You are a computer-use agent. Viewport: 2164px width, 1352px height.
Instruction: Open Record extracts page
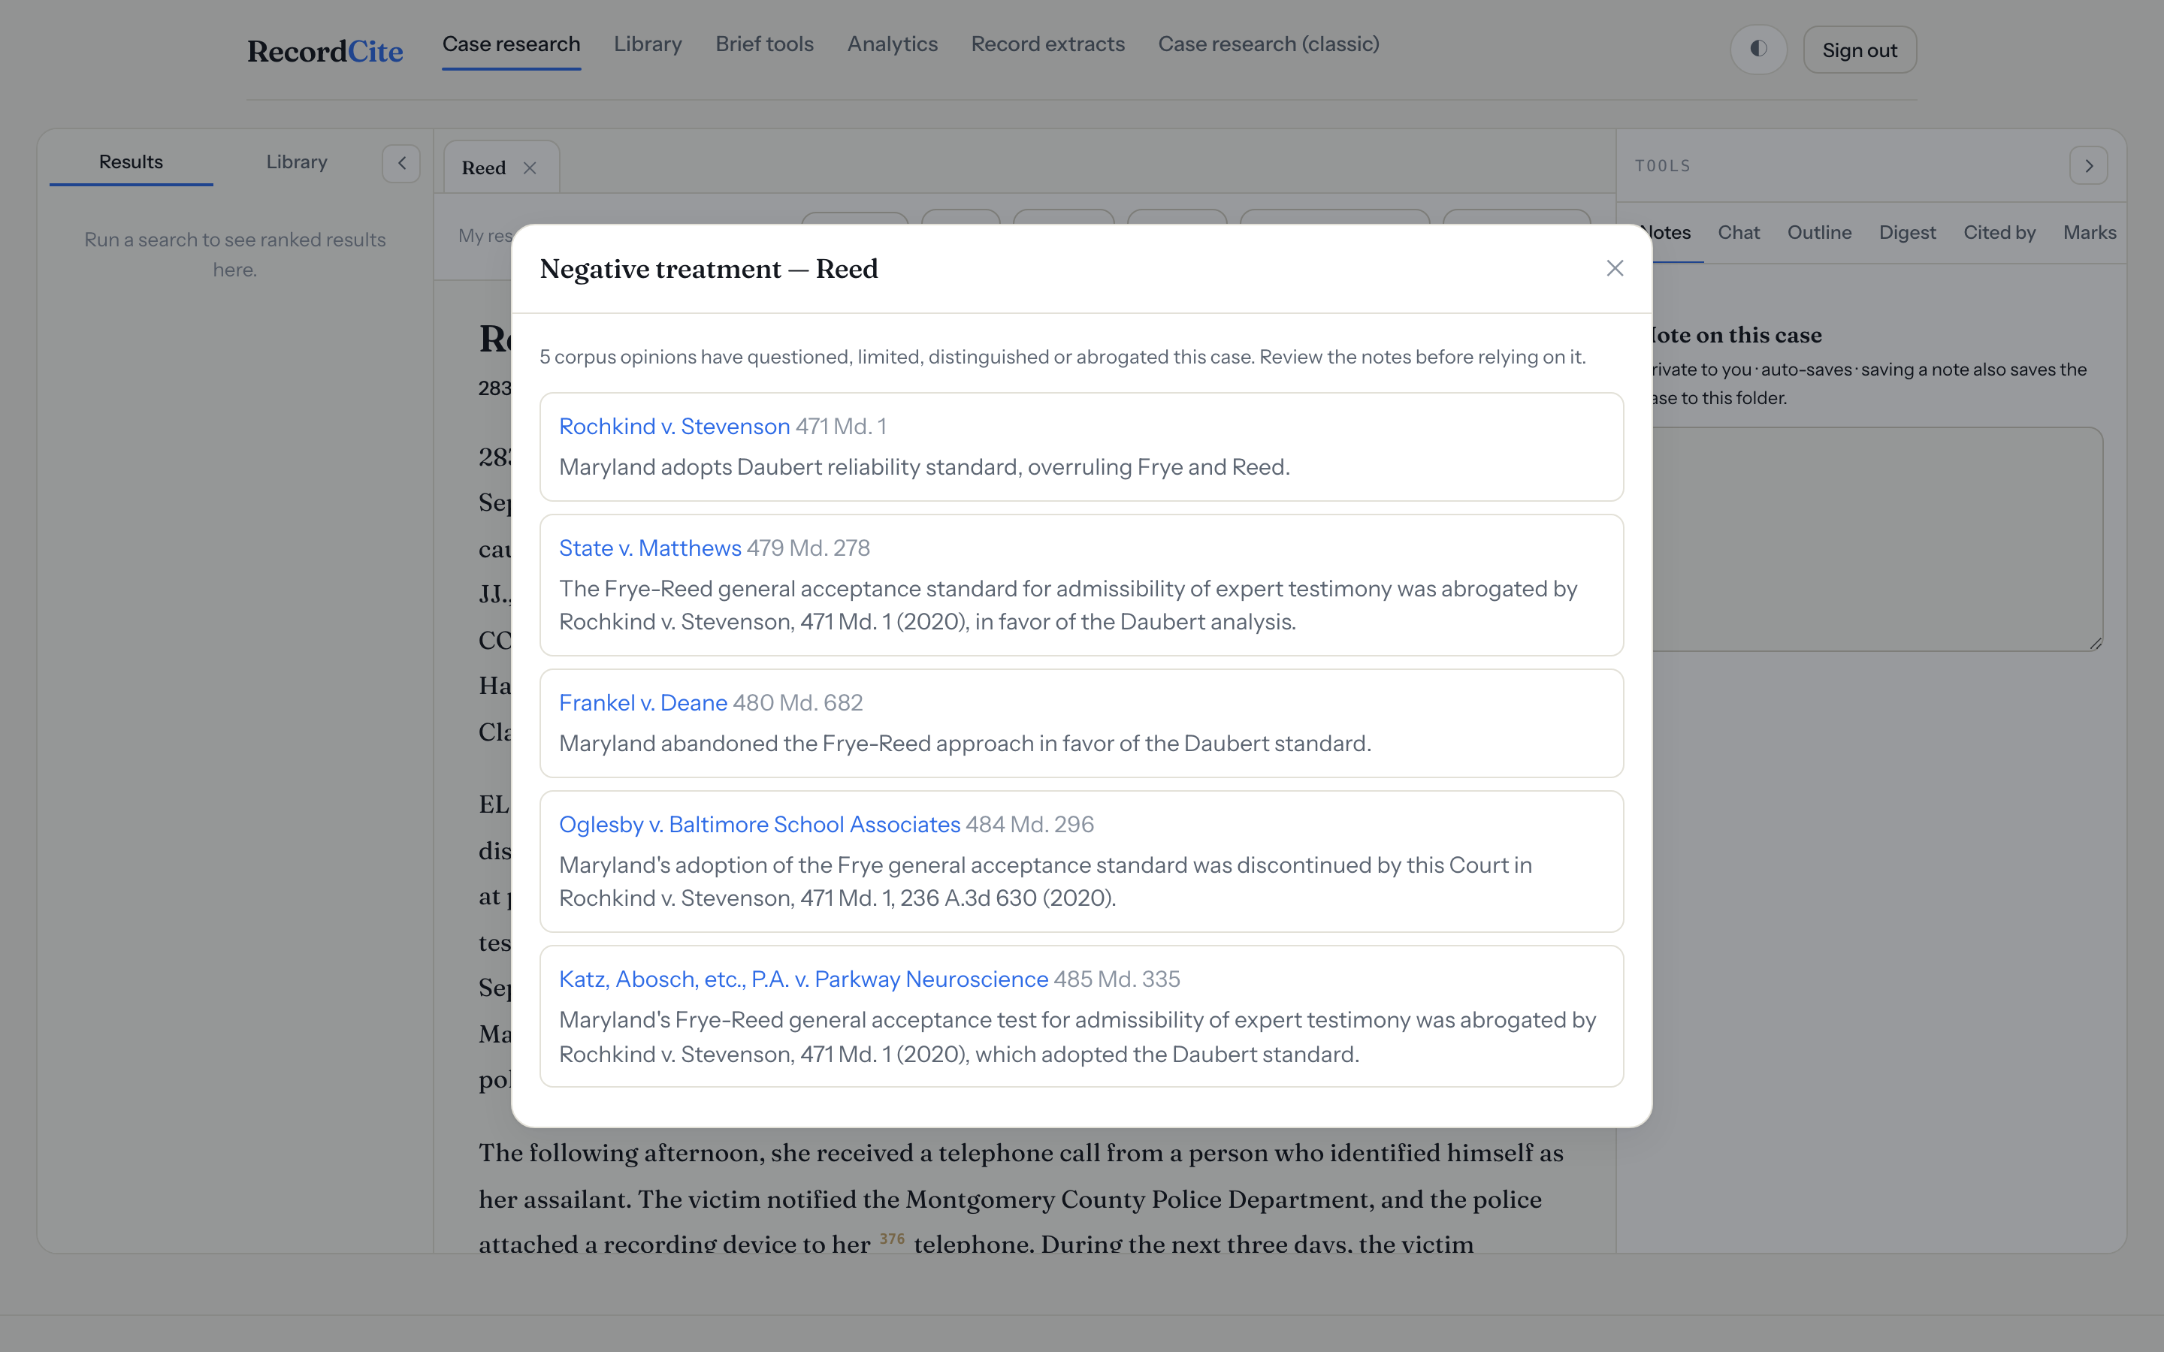pos(1048,44)
